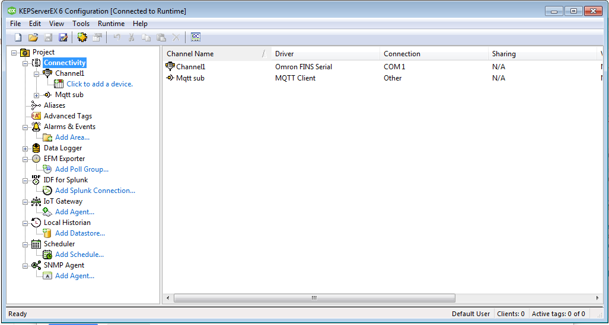Open the Help menu
609x325 pixels.
pyautogui.click(x=140, y=24)
